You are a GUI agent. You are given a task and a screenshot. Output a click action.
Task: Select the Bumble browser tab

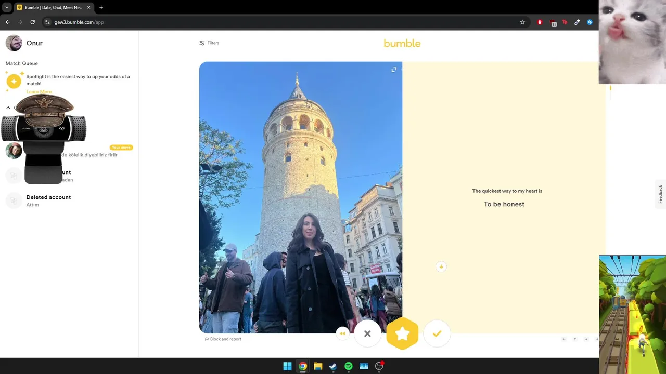click(54, 8)
